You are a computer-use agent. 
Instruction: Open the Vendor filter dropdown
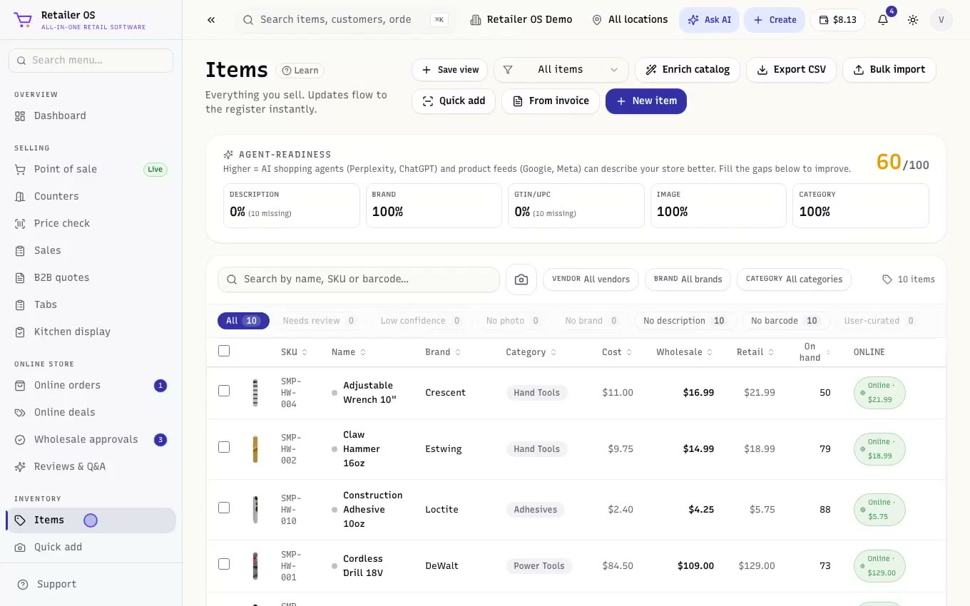[x=591, y=279]
